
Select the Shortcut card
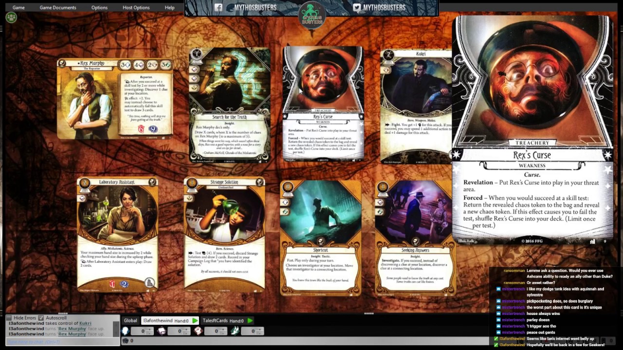coord(321,238)
